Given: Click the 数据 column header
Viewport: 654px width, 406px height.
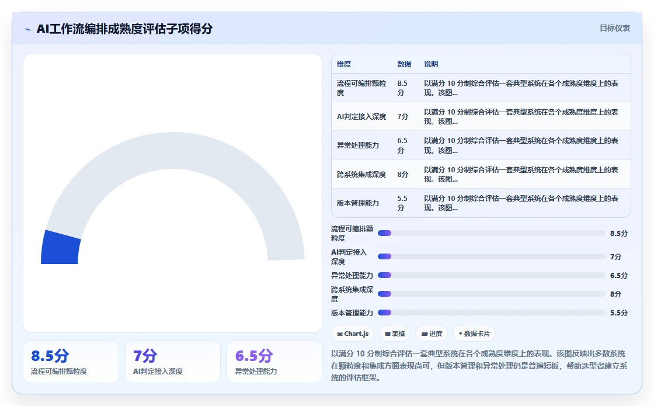Looking at the screenshot, I should pos(404,64).
